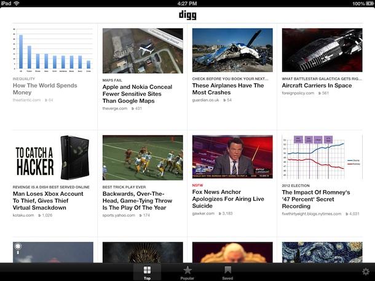Open the Romney polling line chart thumbnail
The image size is (375, 281).
322,157
